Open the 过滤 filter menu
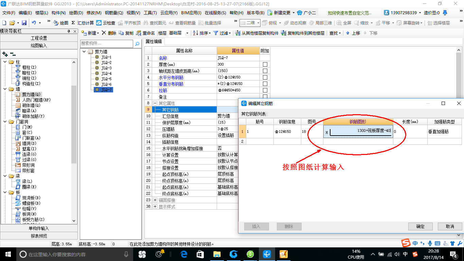The width and height of the screenshot is (464, 261). click(222, 33)
